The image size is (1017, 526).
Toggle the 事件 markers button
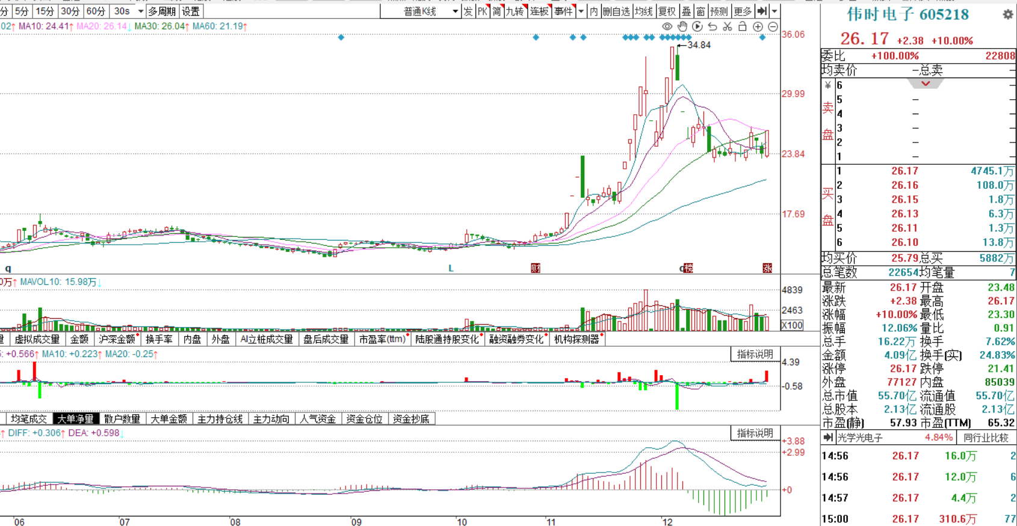563,11
